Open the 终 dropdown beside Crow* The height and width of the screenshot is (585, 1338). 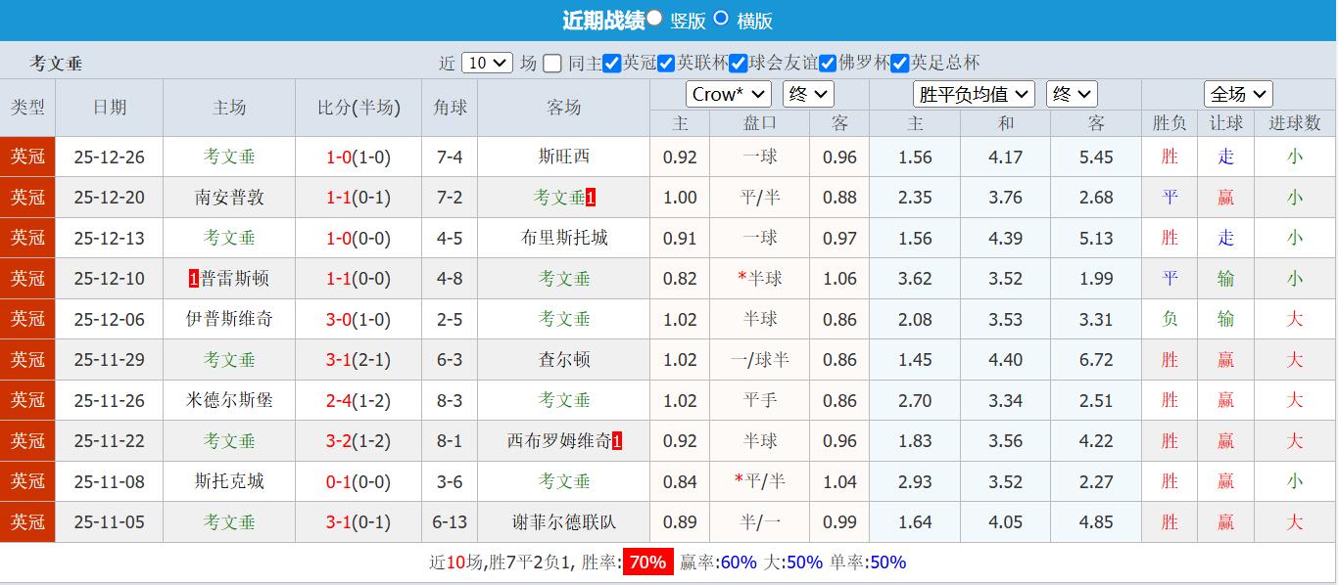809,94
